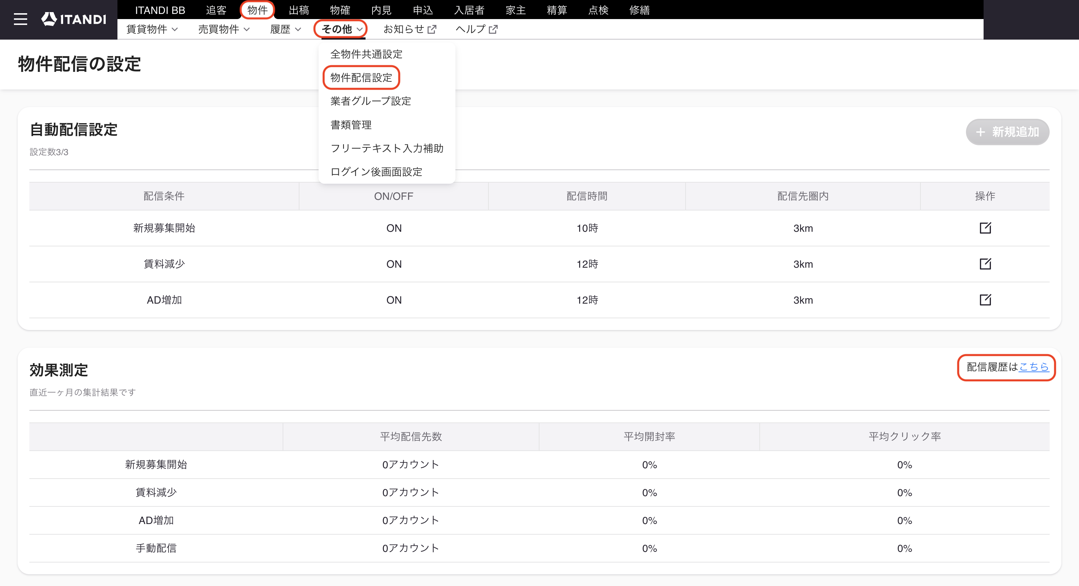This screenshot has width=1079, height=586.
Task: Click 12時 delivery time of 賃料減少 row
Action: pos(587,264)
